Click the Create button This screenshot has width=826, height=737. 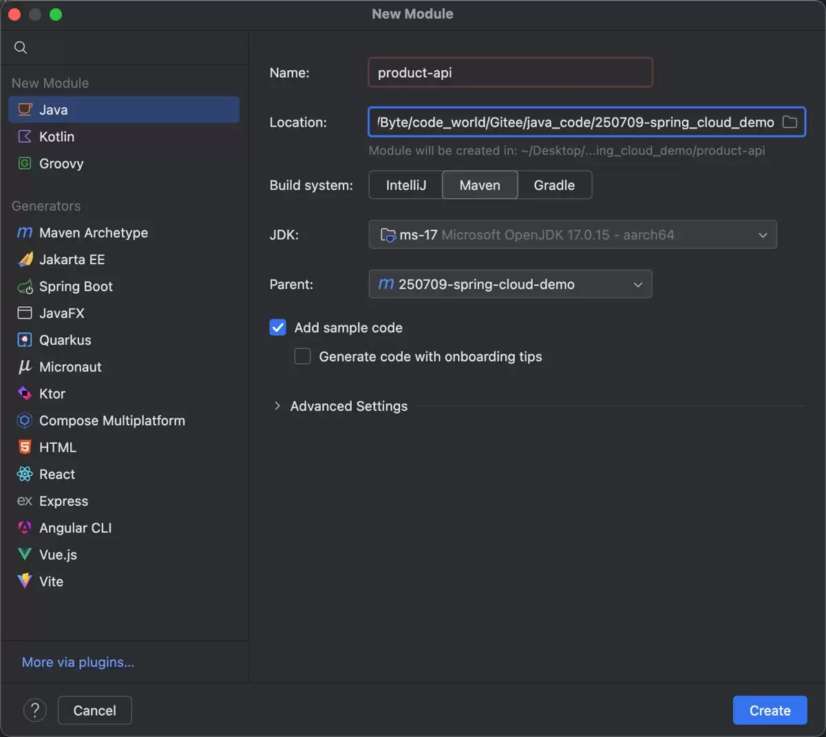(770, 710)
